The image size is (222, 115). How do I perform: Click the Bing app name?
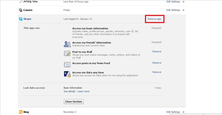26,112
